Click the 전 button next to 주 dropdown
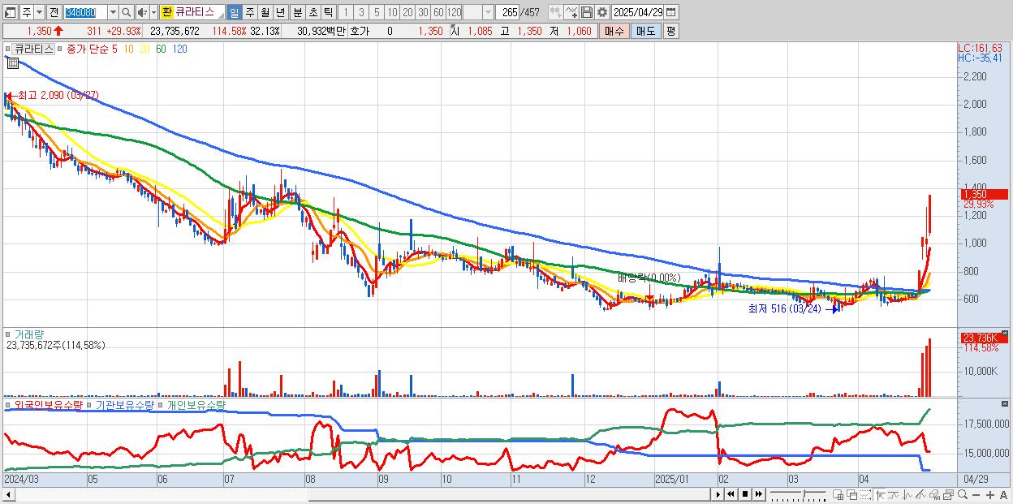 coord(54,12)
